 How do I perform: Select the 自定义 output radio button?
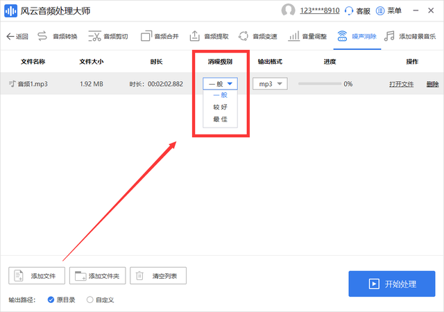(89, 300)
